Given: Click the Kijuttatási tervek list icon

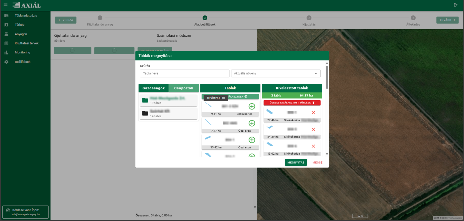Looking at the screenshot, I should [6, 43].
